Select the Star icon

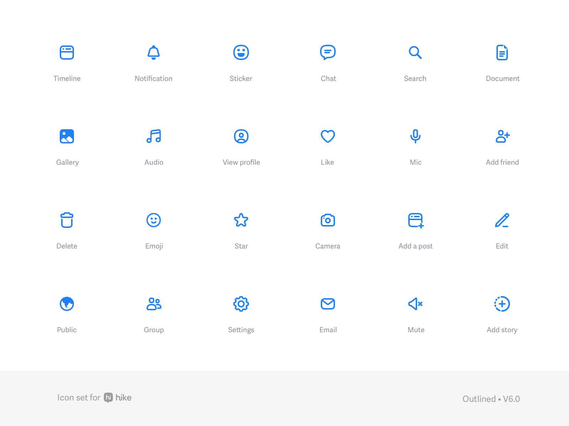[241, 220]
